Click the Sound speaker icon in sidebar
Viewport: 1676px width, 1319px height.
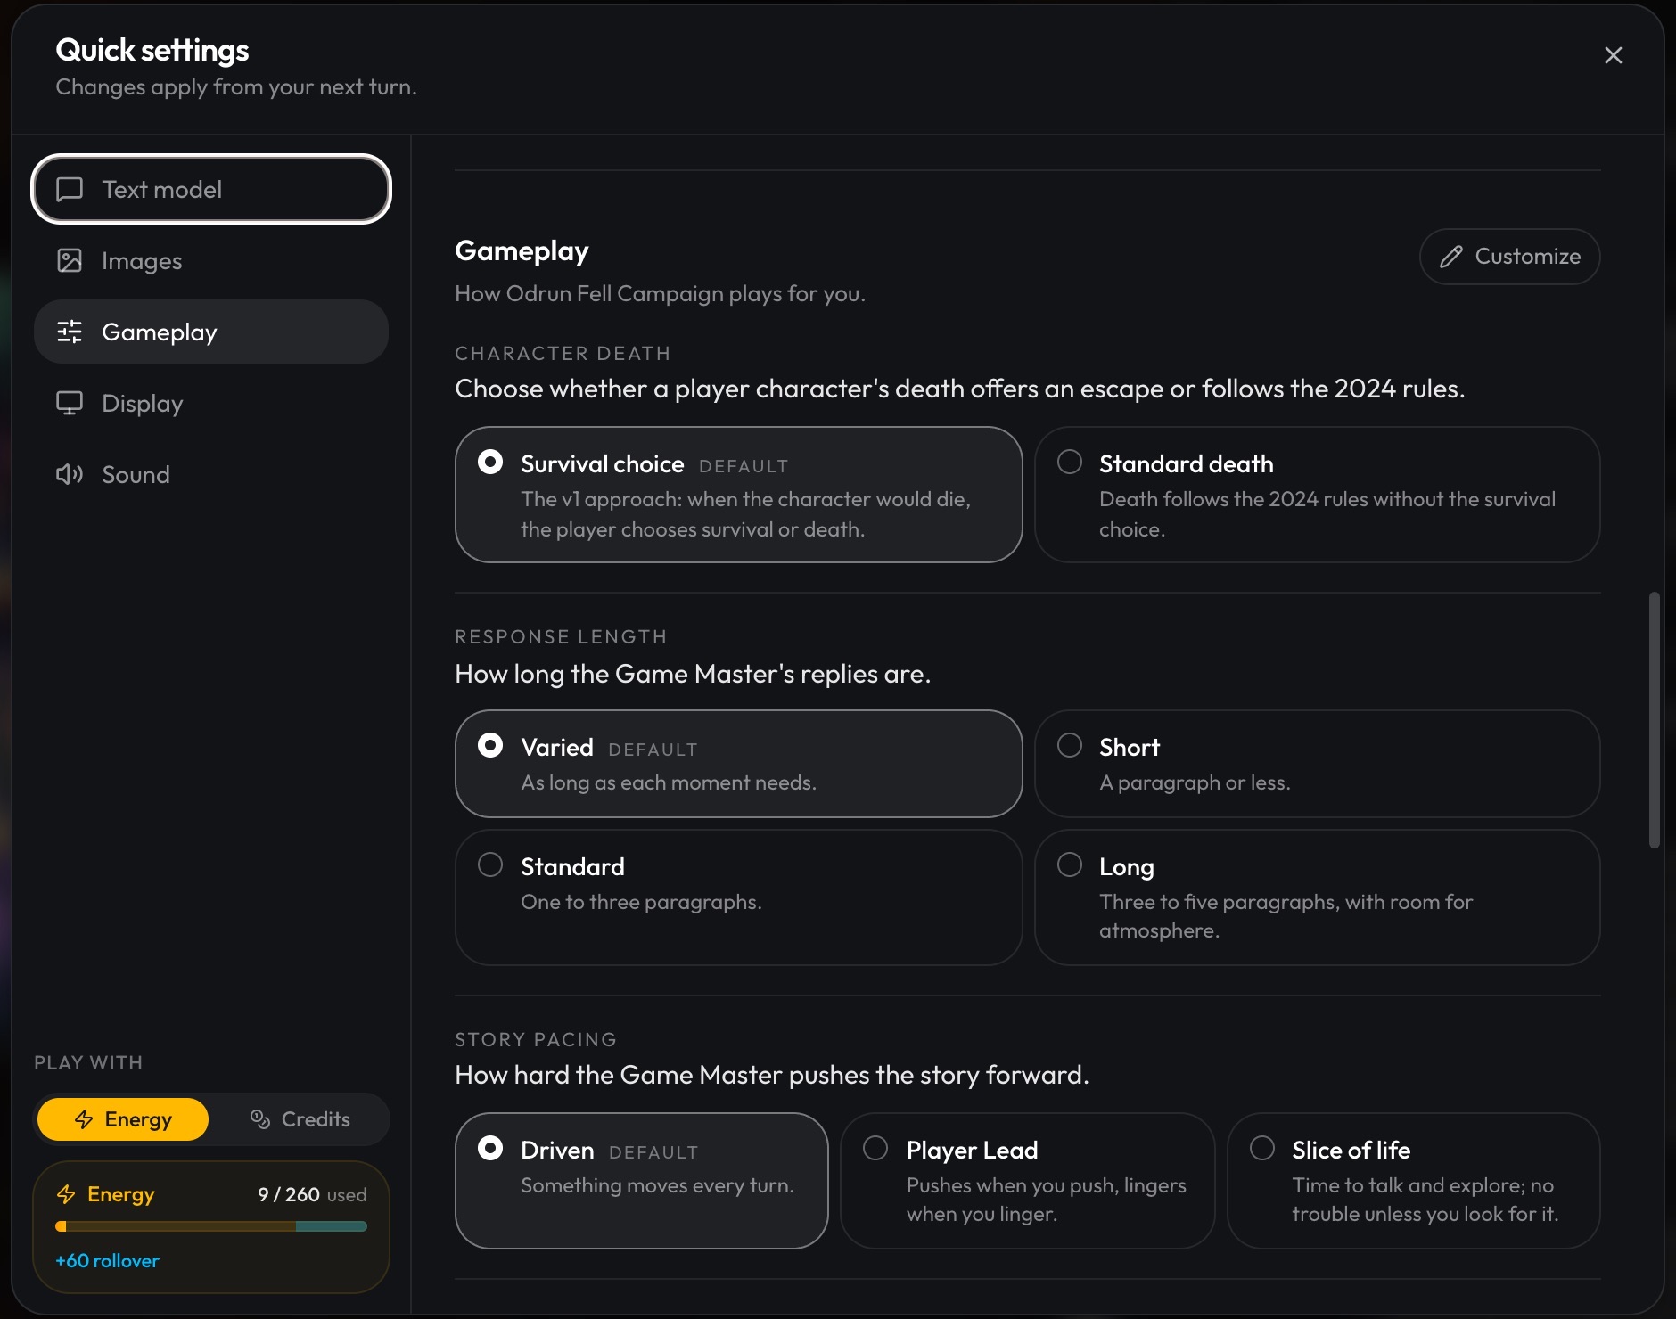point(70,474)
